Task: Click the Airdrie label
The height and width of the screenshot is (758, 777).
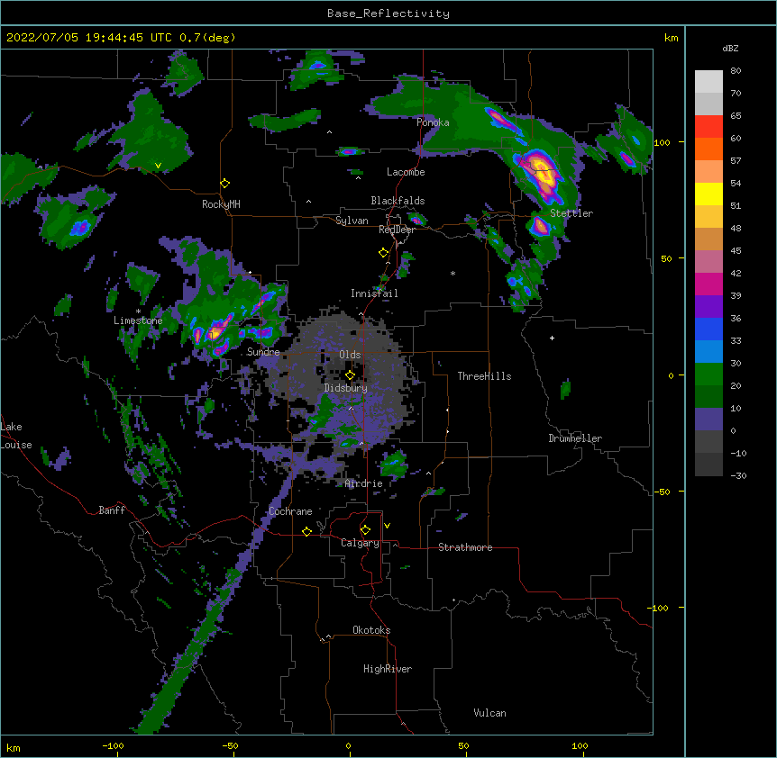Action: [x=364, y=483]
